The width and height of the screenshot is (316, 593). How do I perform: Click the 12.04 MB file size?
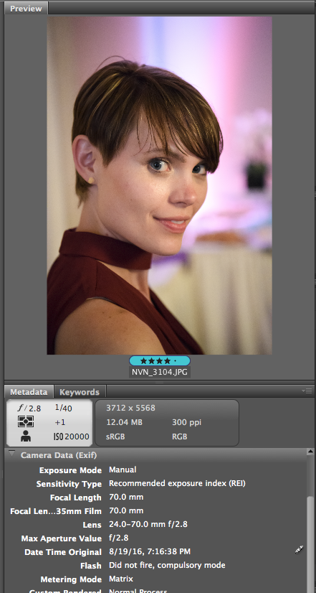(x=124, y=422)
